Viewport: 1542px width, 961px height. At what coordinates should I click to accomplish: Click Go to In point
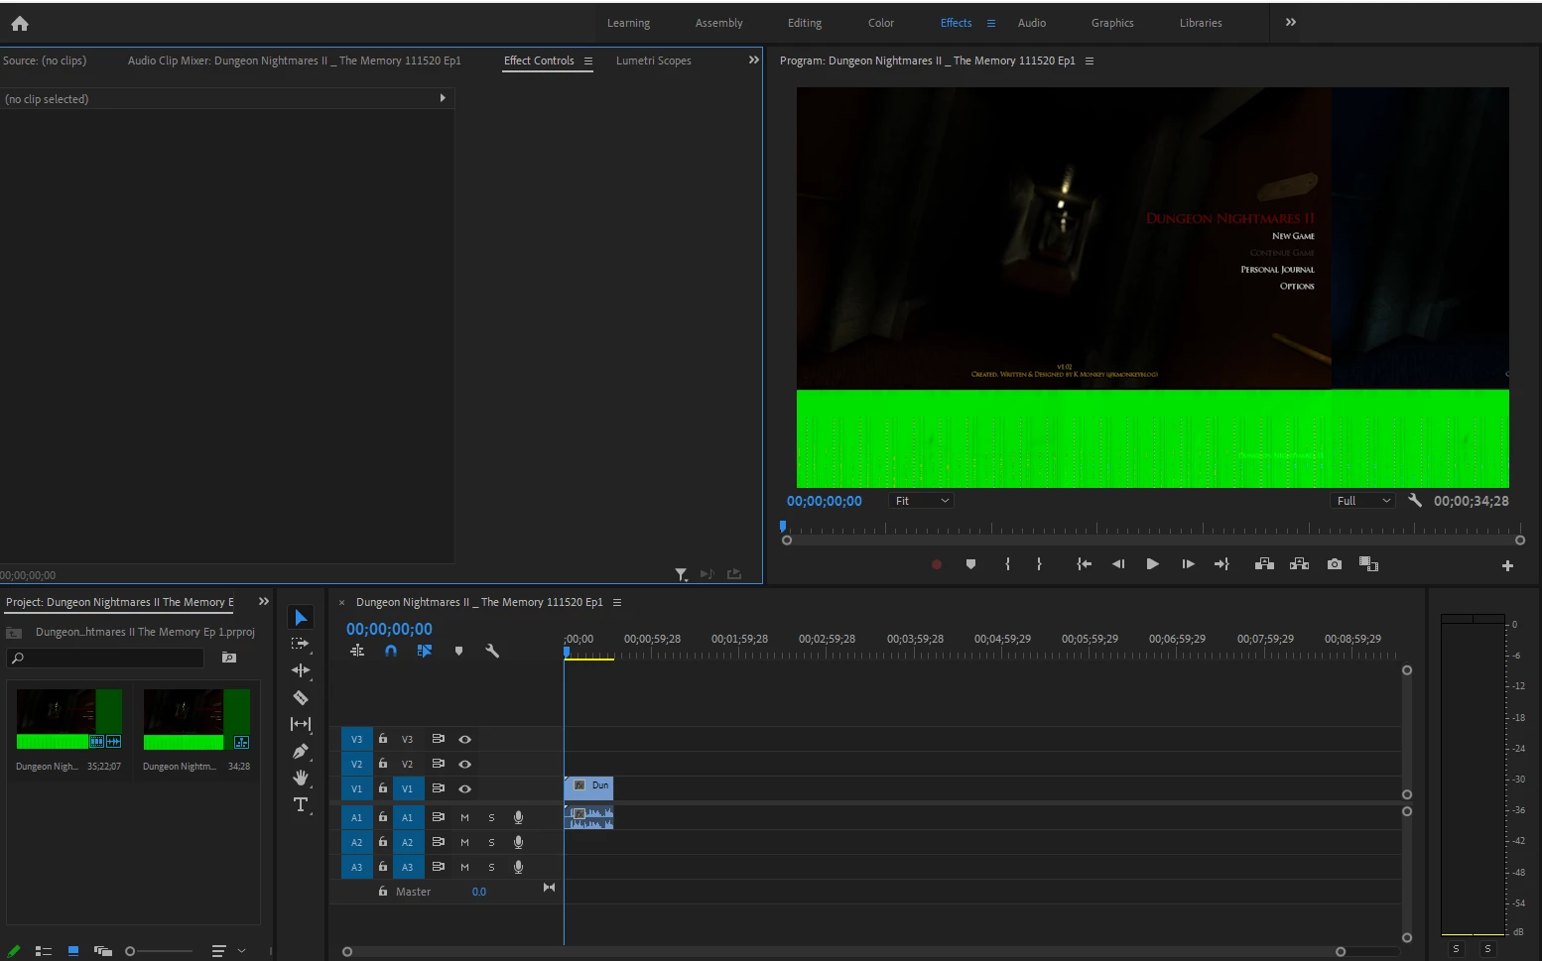[x=1084, y=564]
